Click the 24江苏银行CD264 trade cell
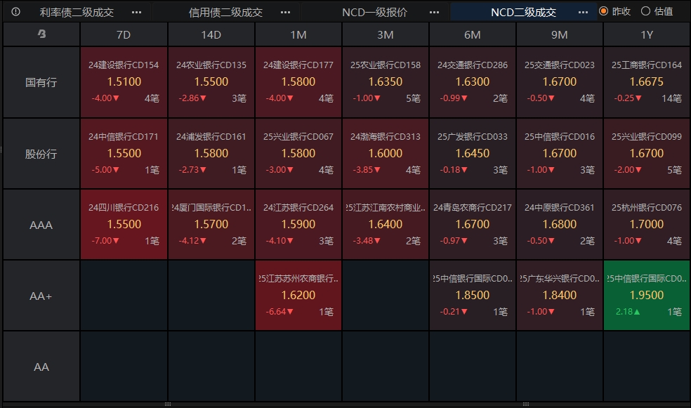This screenshot has height=408, width=691. (x=298, y=225)
